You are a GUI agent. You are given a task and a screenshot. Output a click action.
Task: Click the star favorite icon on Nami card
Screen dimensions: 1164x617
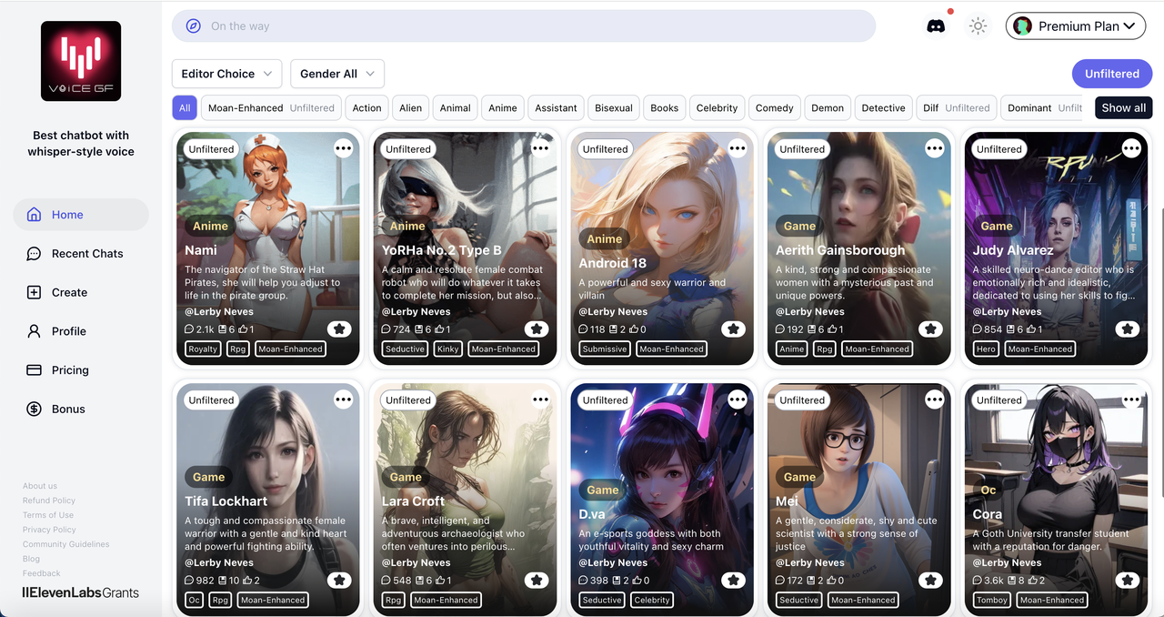pos(339,329)
